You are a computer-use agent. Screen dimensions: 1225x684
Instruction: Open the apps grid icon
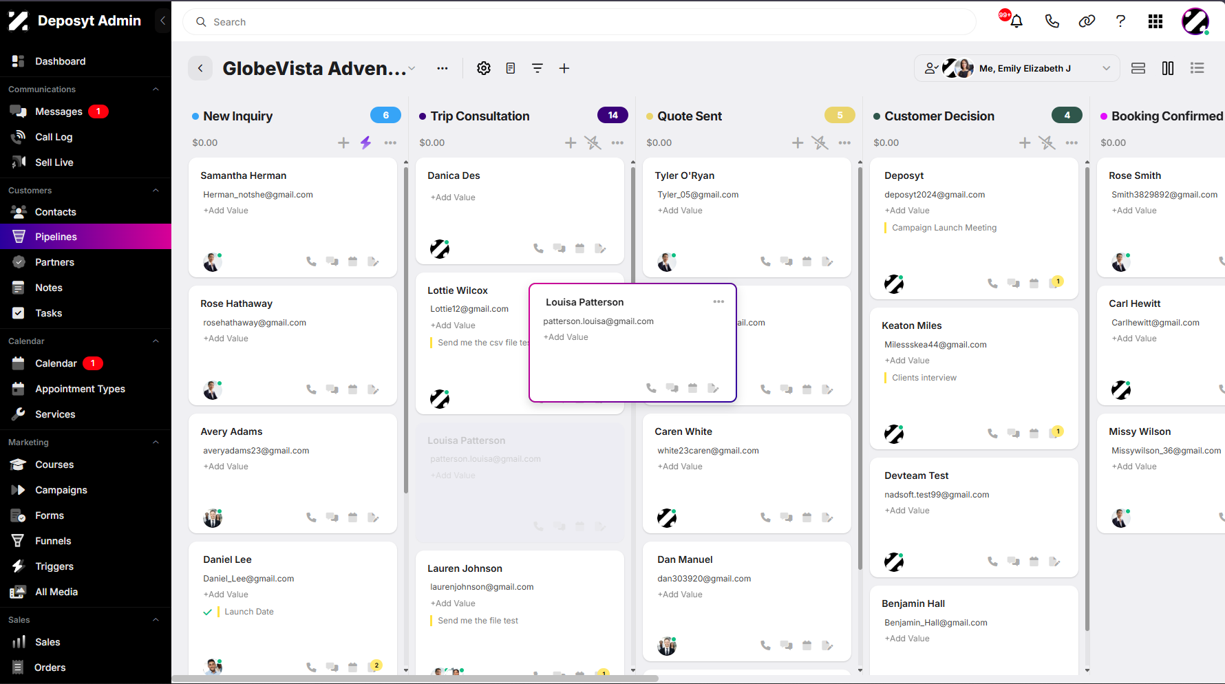1155,21
